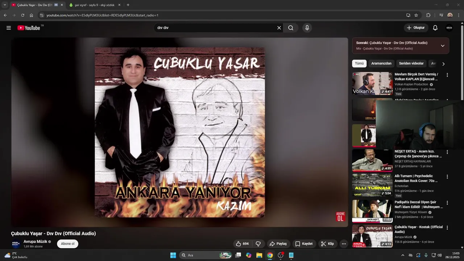Image resolution: width=464 pixels, height=261 pixels.
Task: Open Chrome media control icon
Action: [x=441, y=15]
